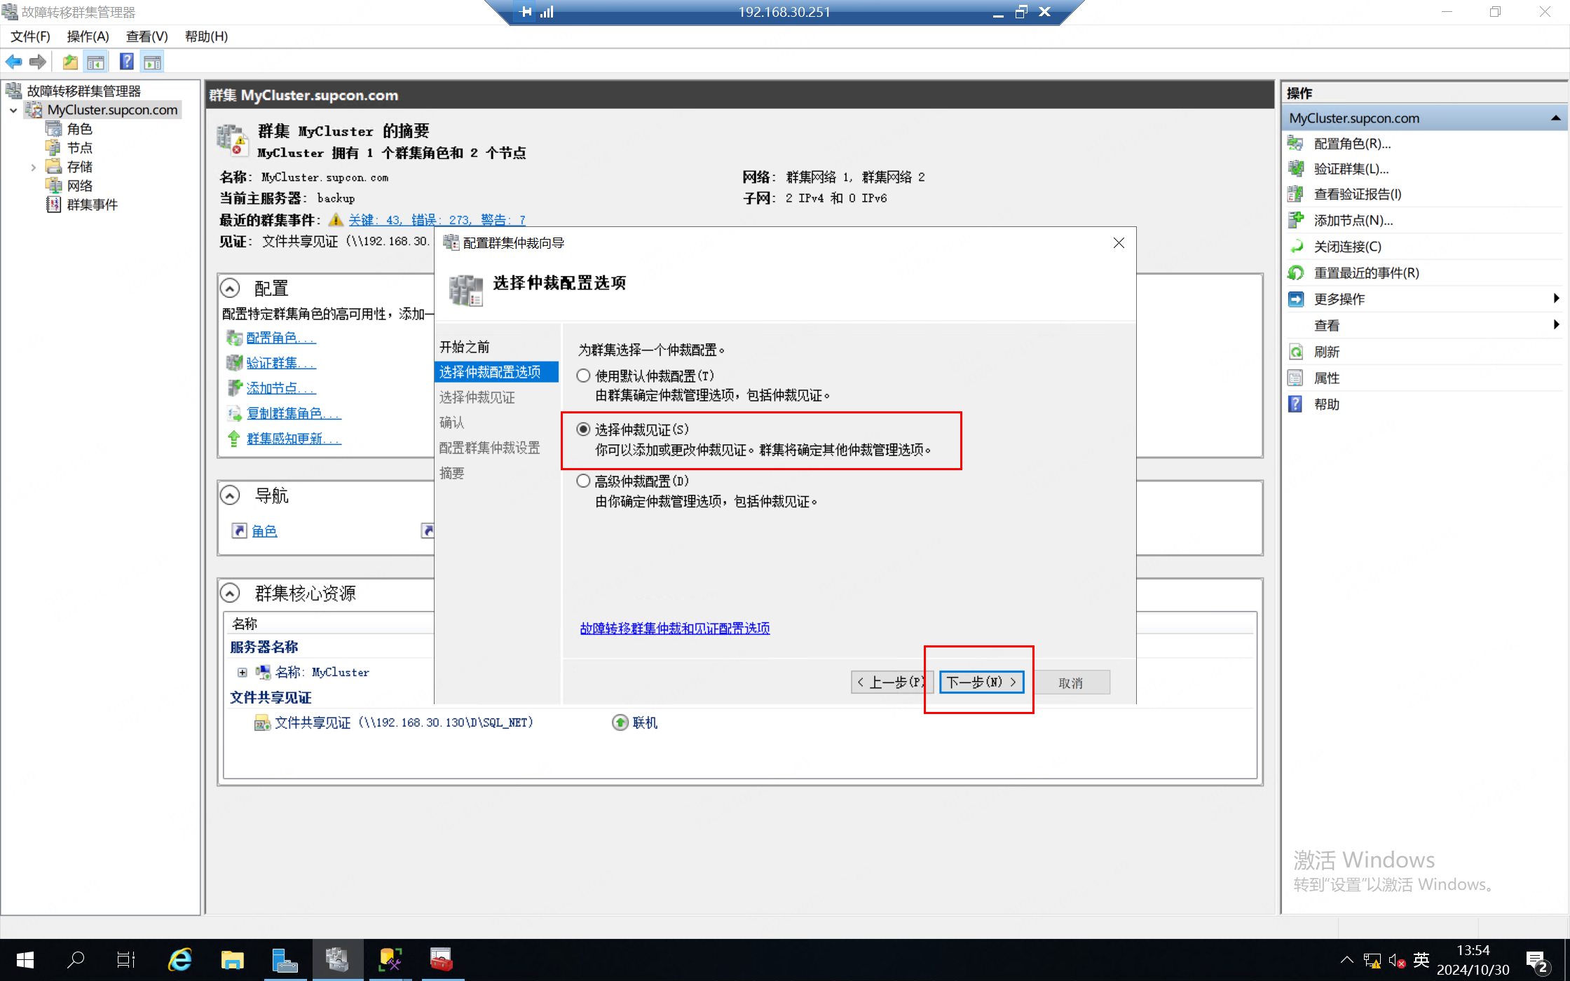The width and height of the screenshot is (1570, 981).
Task: Select 群集事件 in the left tree
Action: (x=92, y=205)
